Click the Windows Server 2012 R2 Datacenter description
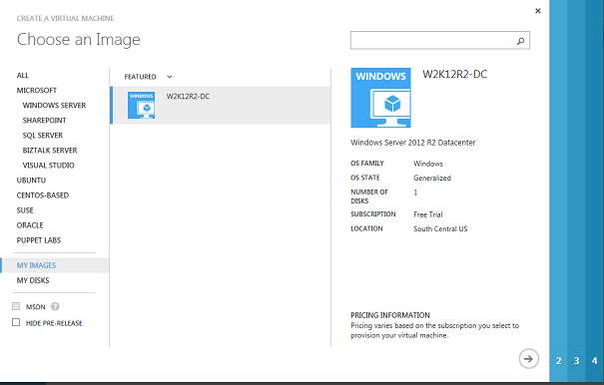604x385 pixels. 413,143
